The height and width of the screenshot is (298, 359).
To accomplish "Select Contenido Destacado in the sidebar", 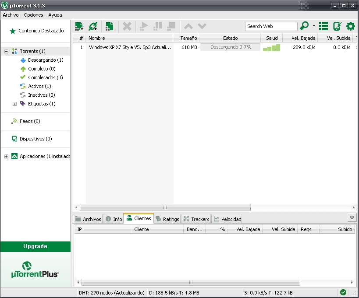I will [37, 31].
